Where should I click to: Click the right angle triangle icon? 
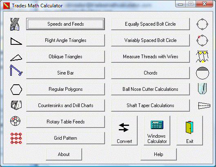pyautogui.click(x=16, y=41)
